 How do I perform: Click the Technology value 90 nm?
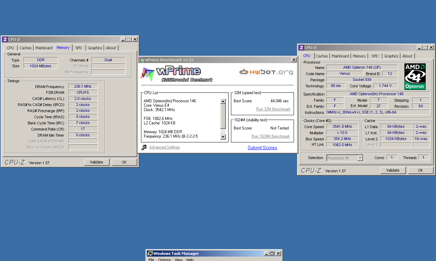[x=336, y=86]
